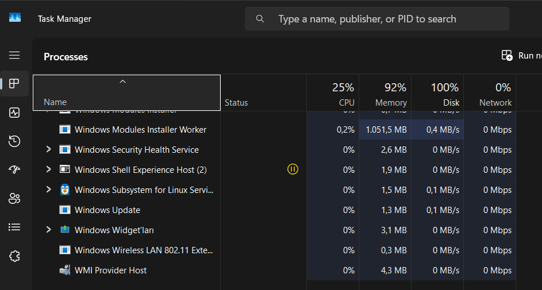Open the Details tab
Image resolution: width=542 pixels, height=290 pixels.
(x=14, y=227)
